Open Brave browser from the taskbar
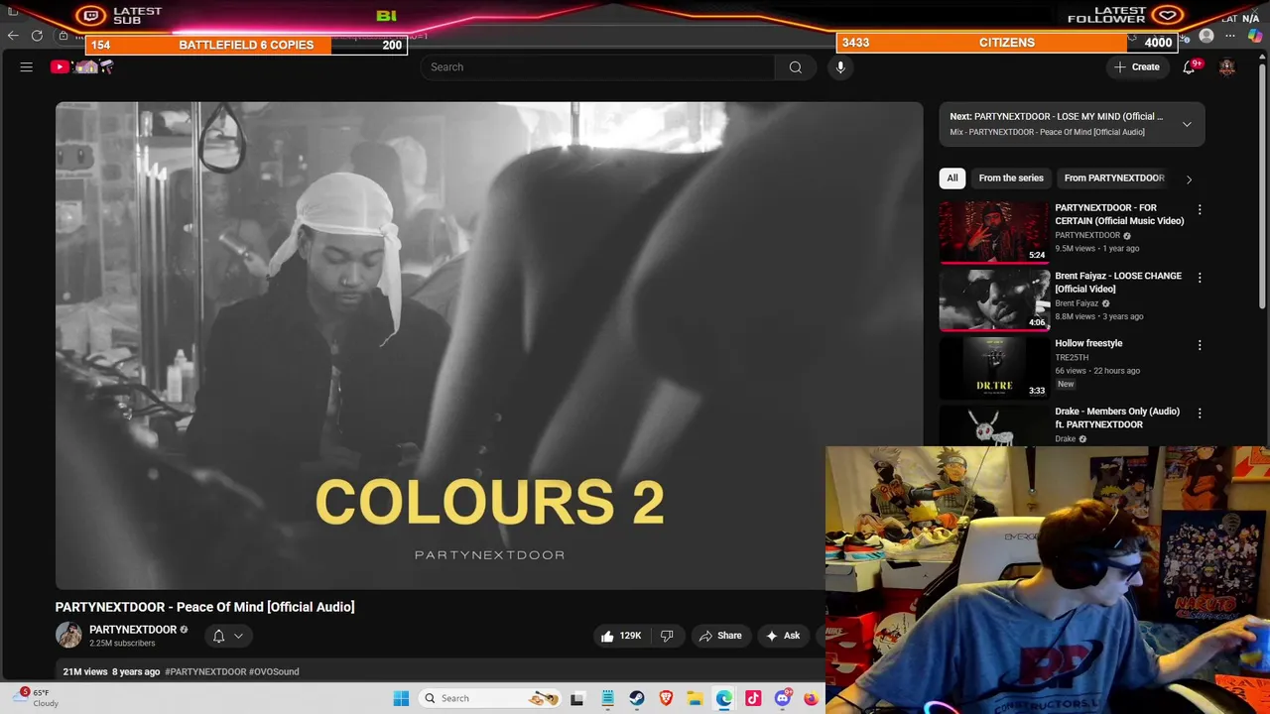This screenshot has height=714, width=1270. (666, 698)
